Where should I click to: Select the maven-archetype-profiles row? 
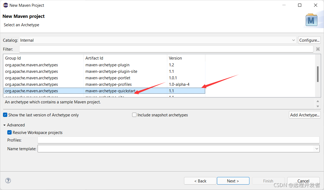point(104,84)
